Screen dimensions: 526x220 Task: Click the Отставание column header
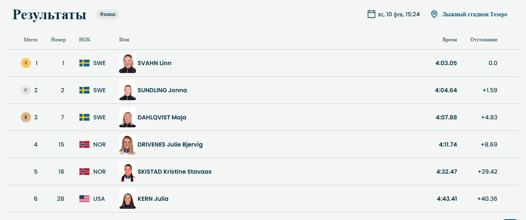point(484,40)
